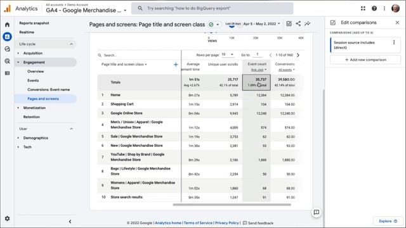Open the date range dropdown
Image resolution: width=406 pixels, height=228 pixels.
click(262, 24)
